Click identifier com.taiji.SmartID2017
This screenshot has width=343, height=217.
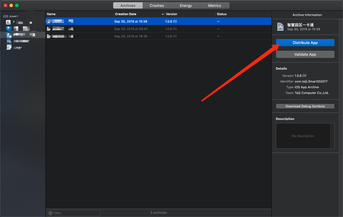[x=311, y=81]
